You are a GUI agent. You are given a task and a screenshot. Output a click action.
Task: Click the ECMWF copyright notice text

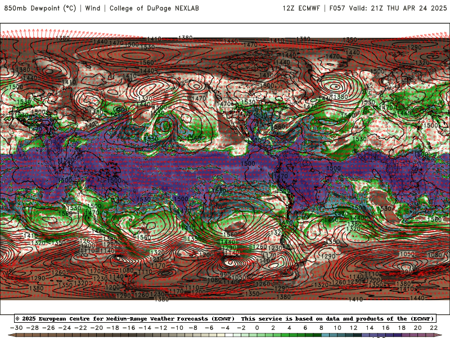pos(125,318)
